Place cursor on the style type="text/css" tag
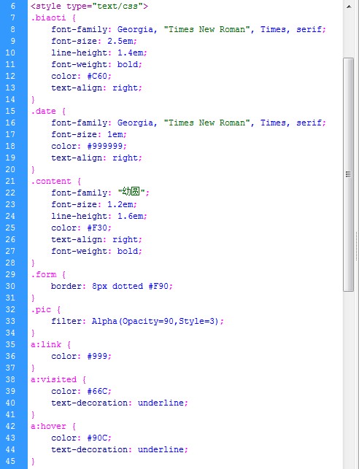This screenshot has height=469, width=359. pos(89,6)
